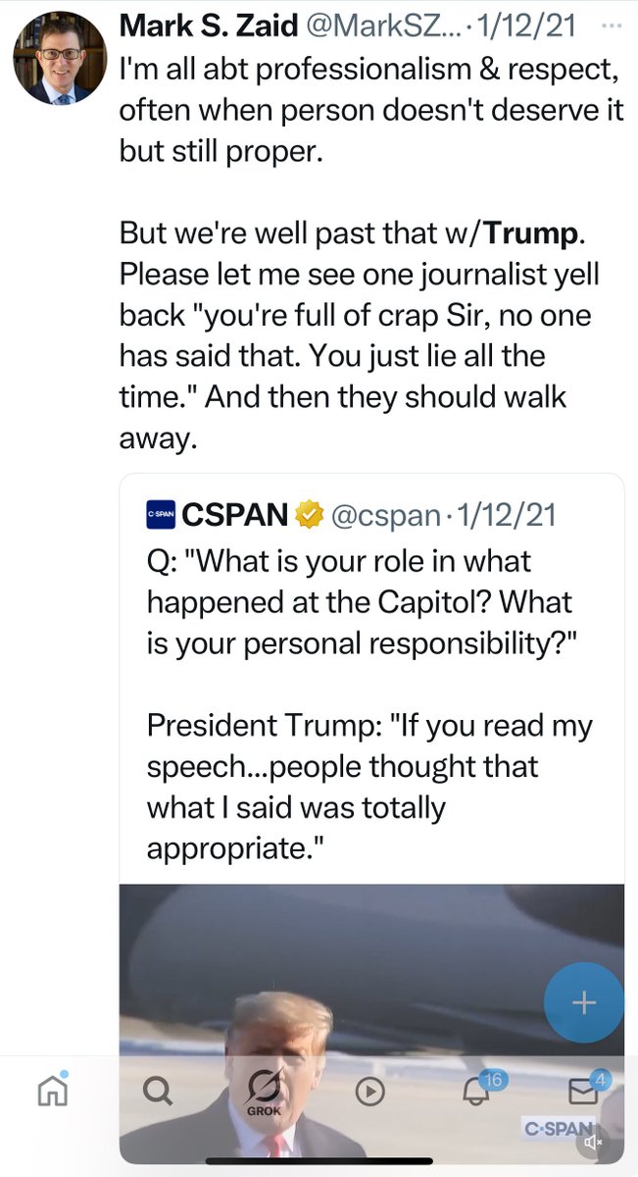
Task: Tap the bold Trump mention
Action: point(528,232)
